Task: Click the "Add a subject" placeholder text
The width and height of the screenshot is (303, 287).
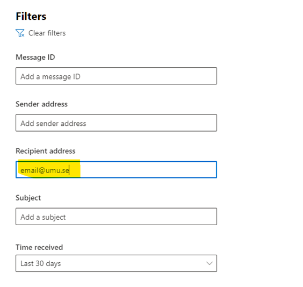Action: coord(43,218)
